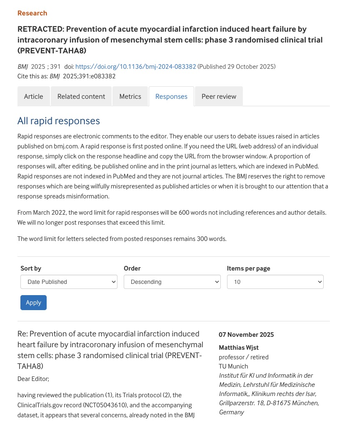Switch to the Article tab
The width and height of the screenshot is (337, 421).
click(x=33, y=96)
